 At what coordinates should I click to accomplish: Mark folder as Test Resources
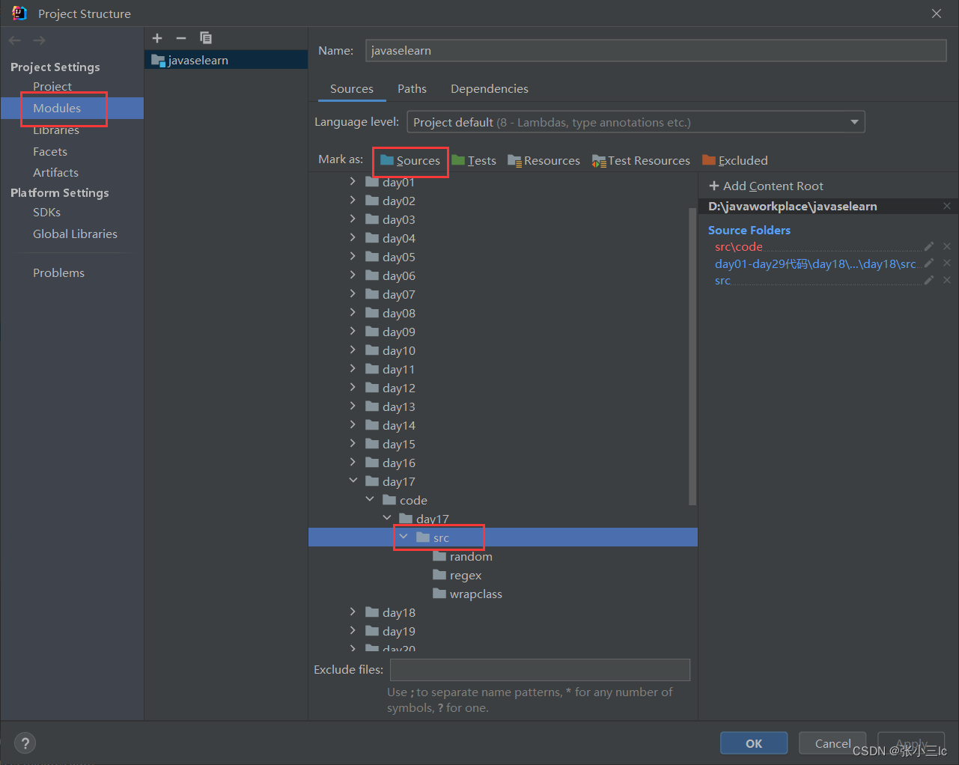(x=641, y=160)
